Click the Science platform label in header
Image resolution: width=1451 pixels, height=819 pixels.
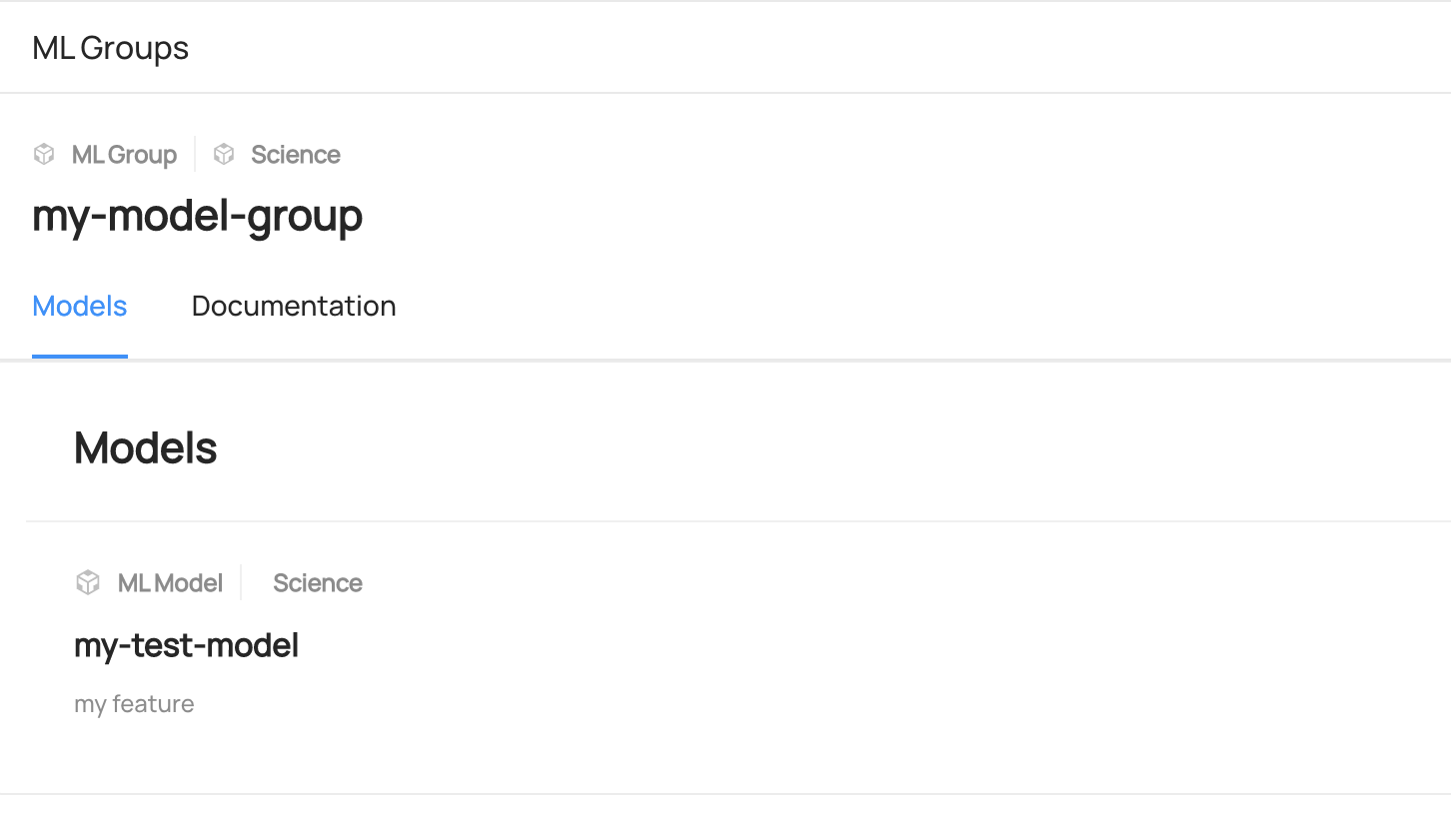(296, 155)
